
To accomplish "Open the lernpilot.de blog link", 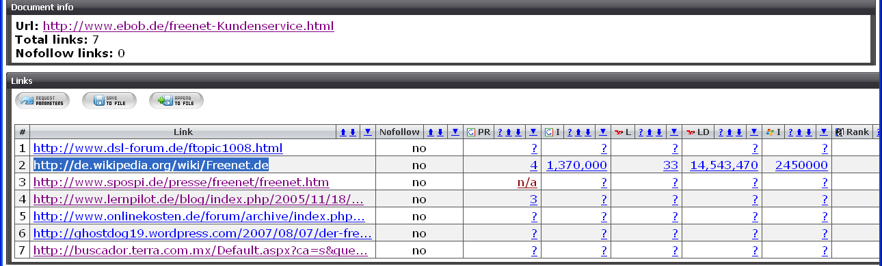I will (198, 199).
